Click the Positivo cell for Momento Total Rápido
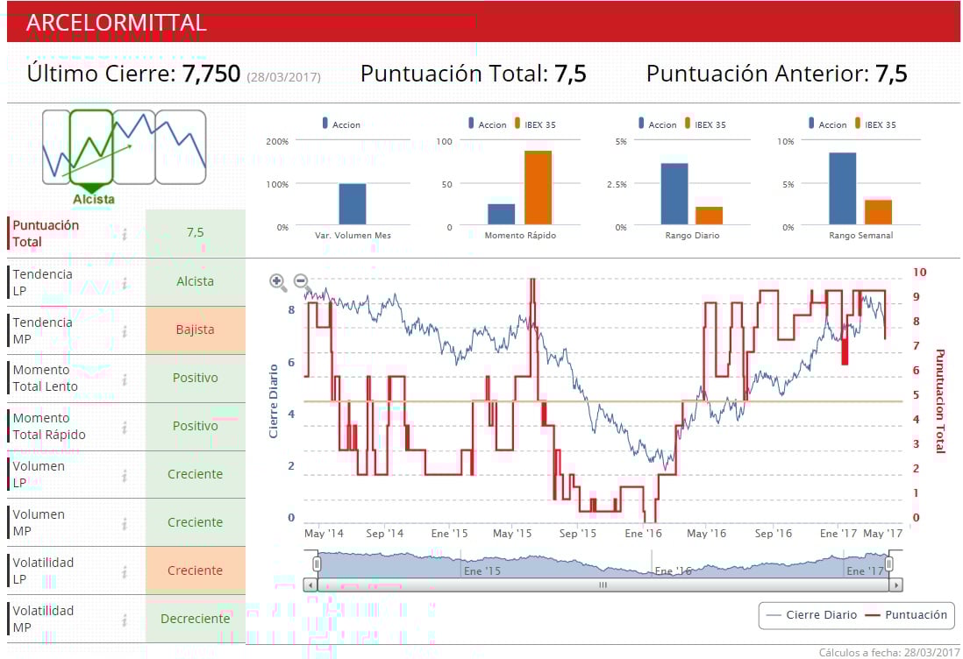 pyautogui.click(x=196, y=427)
